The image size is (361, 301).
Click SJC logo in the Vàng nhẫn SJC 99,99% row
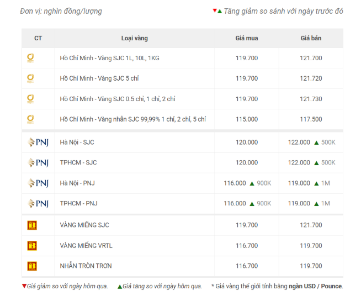click(x=30, y=119)
